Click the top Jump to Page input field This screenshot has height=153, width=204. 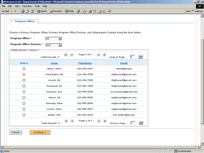point(132,57)
